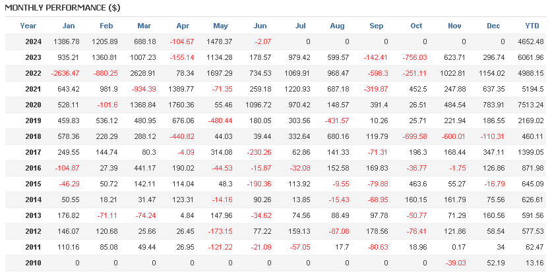Select the 2024 year row label
This screenshot has height=272, width=550.
tap(33, 41)
